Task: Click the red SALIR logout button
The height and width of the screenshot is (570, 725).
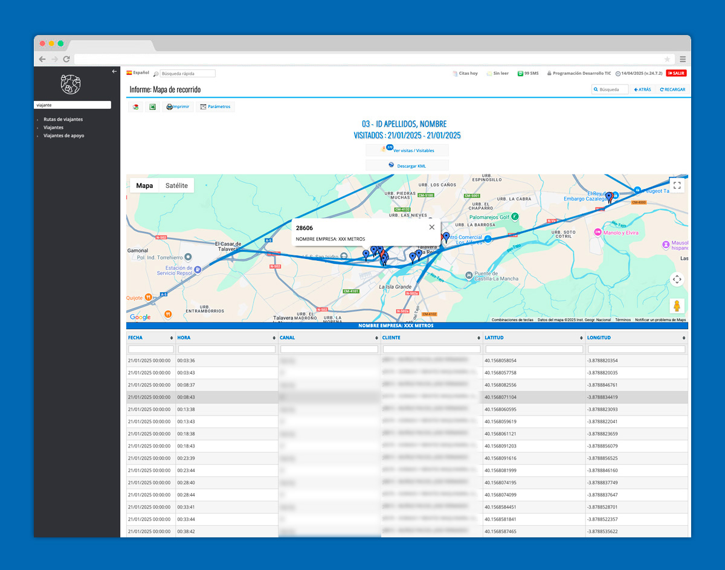Action: 676,73
